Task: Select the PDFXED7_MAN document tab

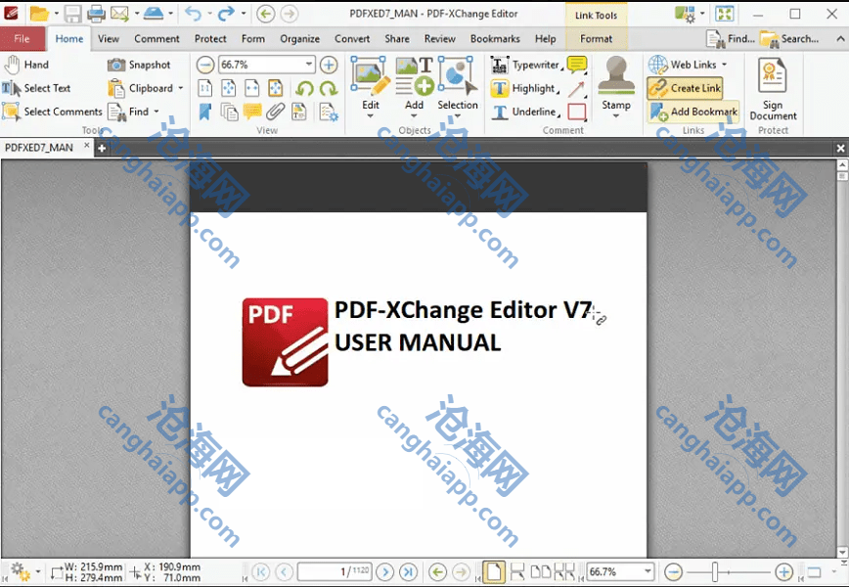Action: click(39, 148)
